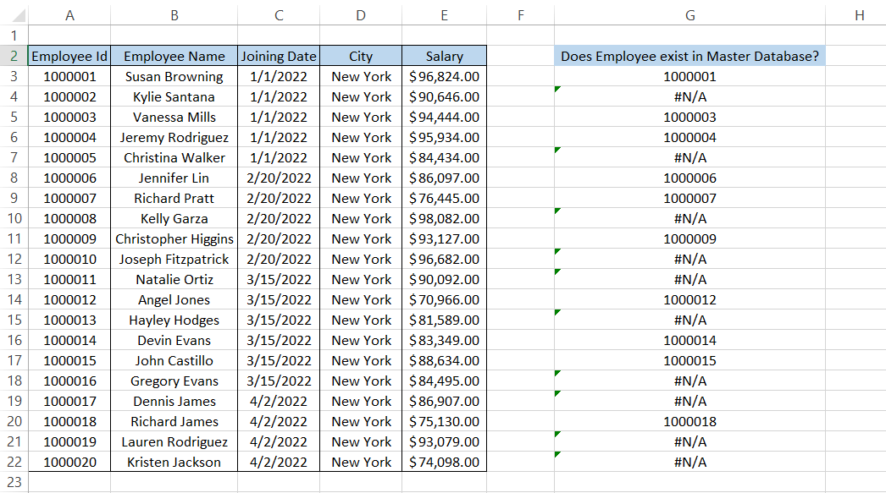The width and height of the screenshot is (886, 493).
Task: Click the cell showing 1000018 in column G
Action: [x=689, y=421]
